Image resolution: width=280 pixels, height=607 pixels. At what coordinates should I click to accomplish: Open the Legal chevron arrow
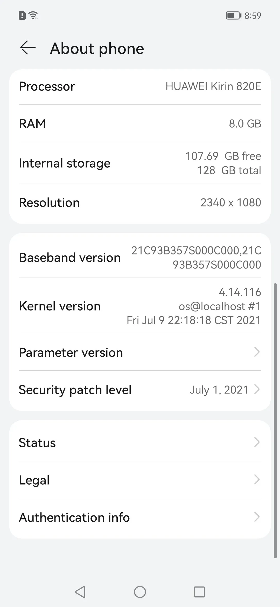coord(257,480)
